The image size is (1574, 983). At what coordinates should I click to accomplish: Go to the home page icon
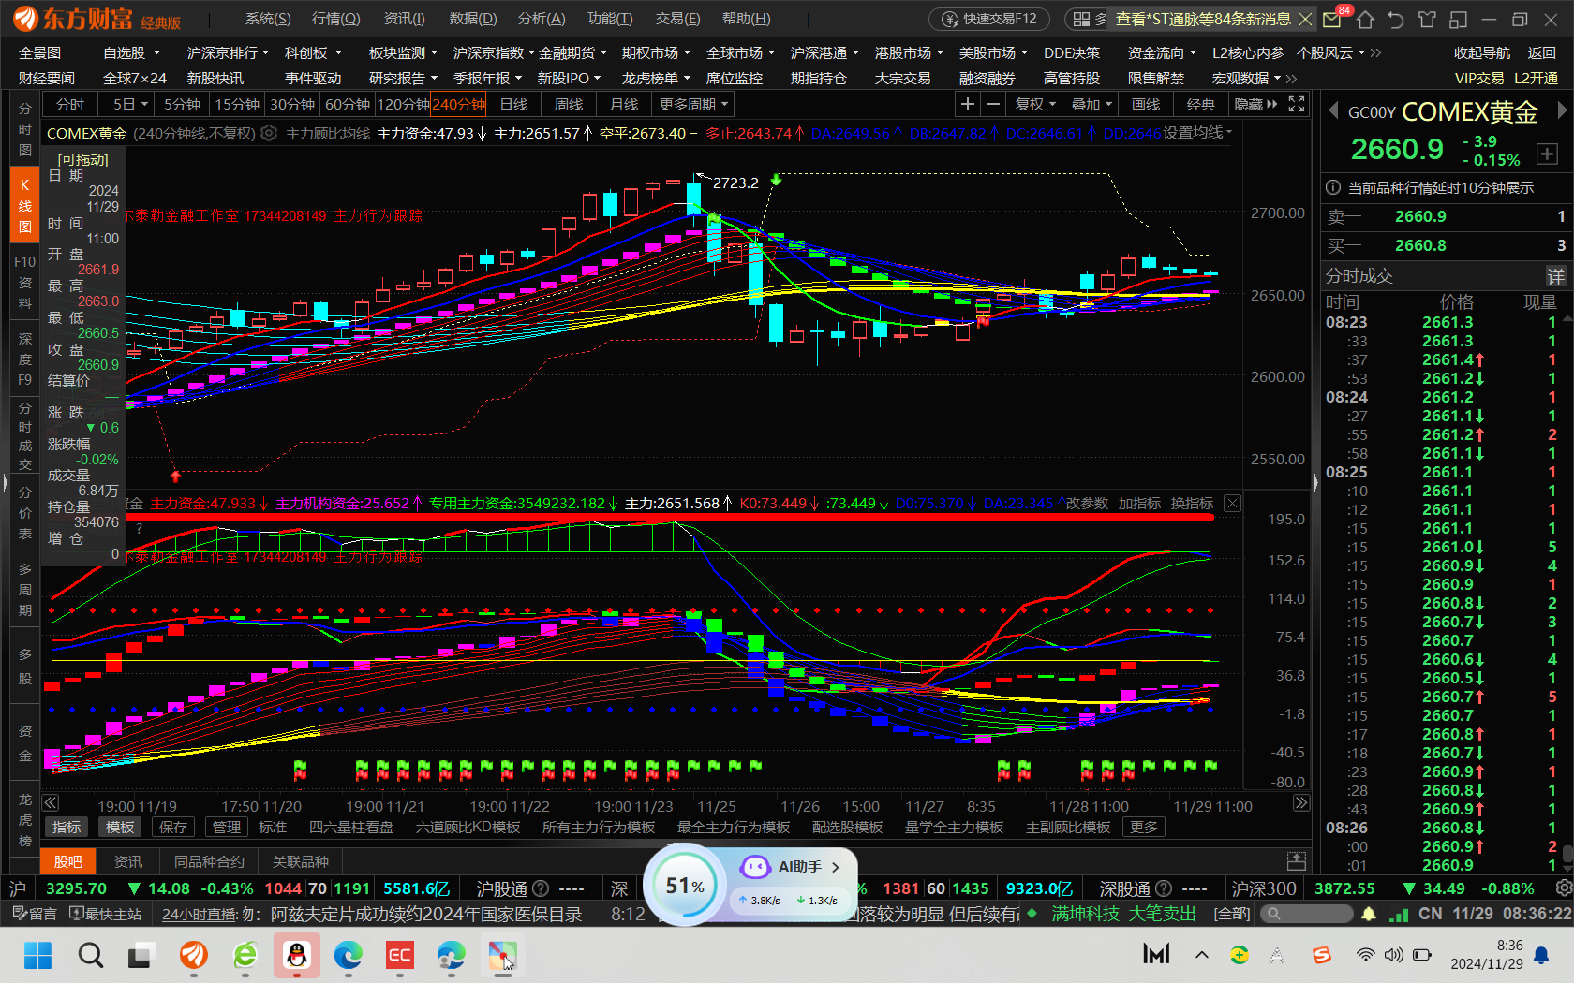tap(1365, 19)
